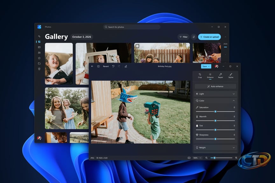This screenshot has height=183, width=275.
Task: Open Favorites star icon in Gallery sidebar
Action: click(39, 58)
